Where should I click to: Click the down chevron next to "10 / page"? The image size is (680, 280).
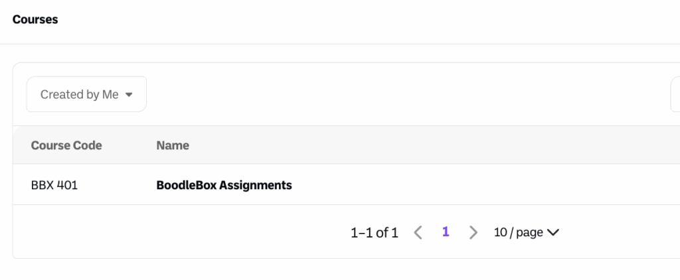(x=552, y=232)
